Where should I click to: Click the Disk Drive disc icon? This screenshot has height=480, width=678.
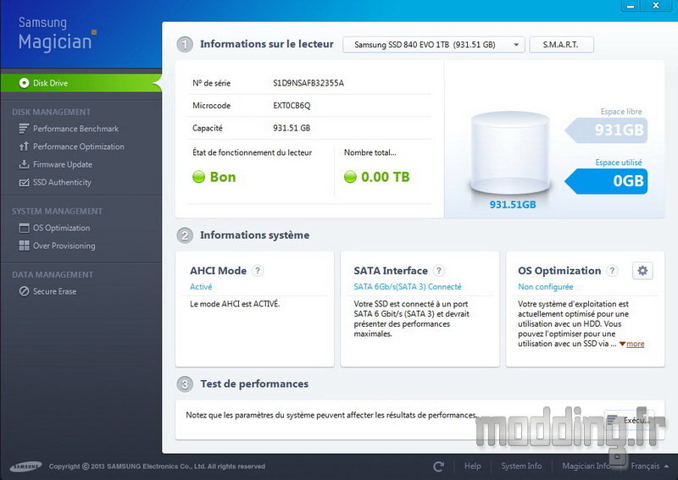point(24,83)
